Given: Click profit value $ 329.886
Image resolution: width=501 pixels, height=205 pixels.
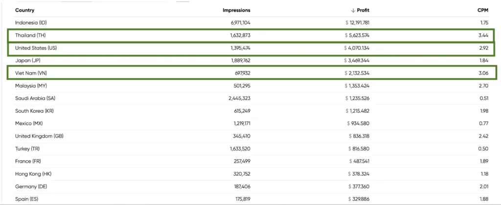Looking at the screenshot, I should pyautogui.click(x=359, y=199).
